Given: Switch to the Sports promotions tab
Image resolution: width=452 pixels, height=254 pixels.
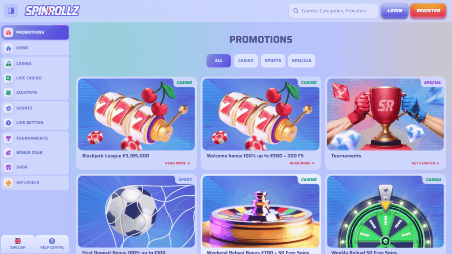Looking at the screenshot, I should [273, 61].
